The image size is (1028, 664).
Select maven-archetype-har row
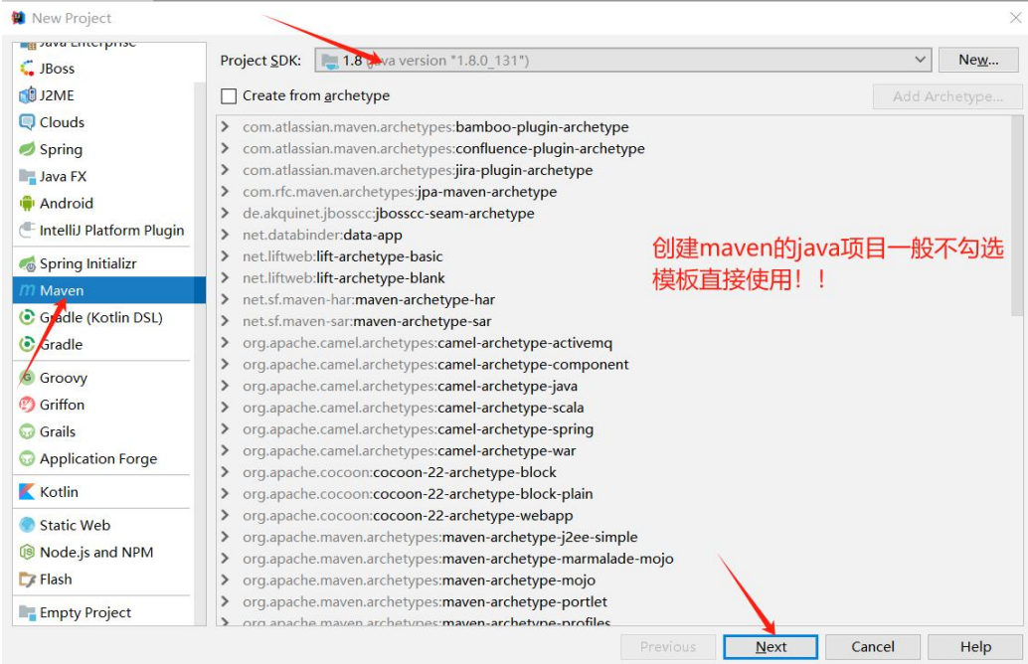point(614,299)
